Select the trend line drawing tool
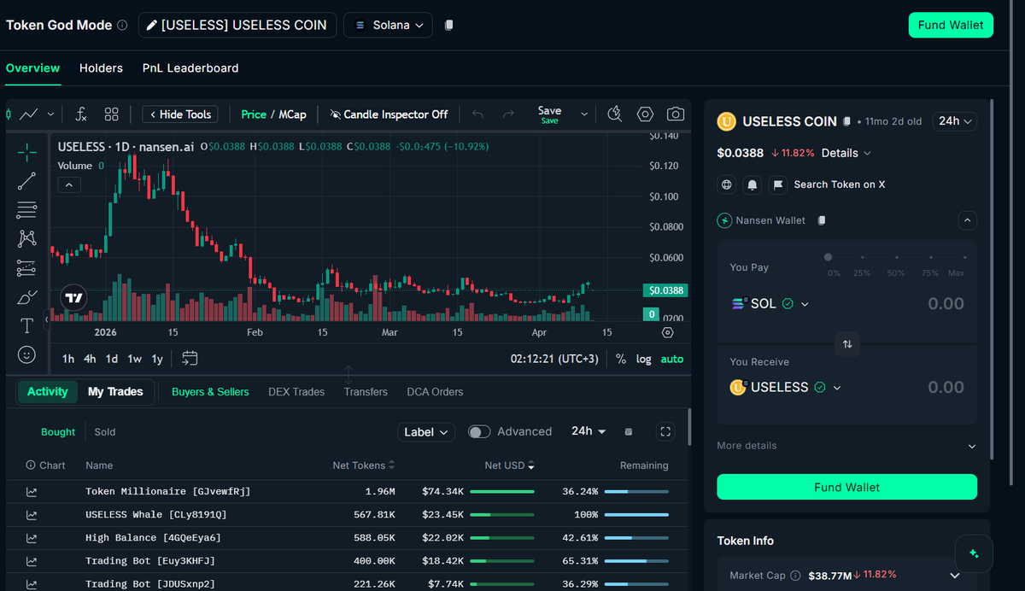The image size is (1025, 591). click(x=26, y=180)
